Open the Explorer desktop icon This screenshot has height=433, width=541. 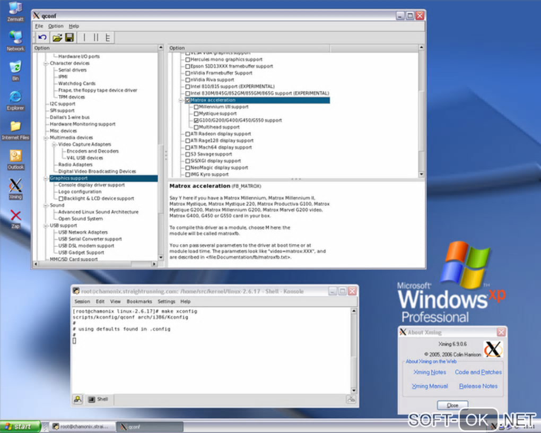[15, 100]
